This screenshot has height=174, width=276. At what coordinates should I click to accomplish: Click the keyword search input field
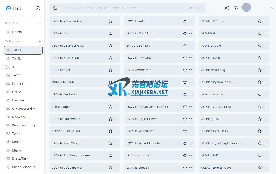[123, 8]
